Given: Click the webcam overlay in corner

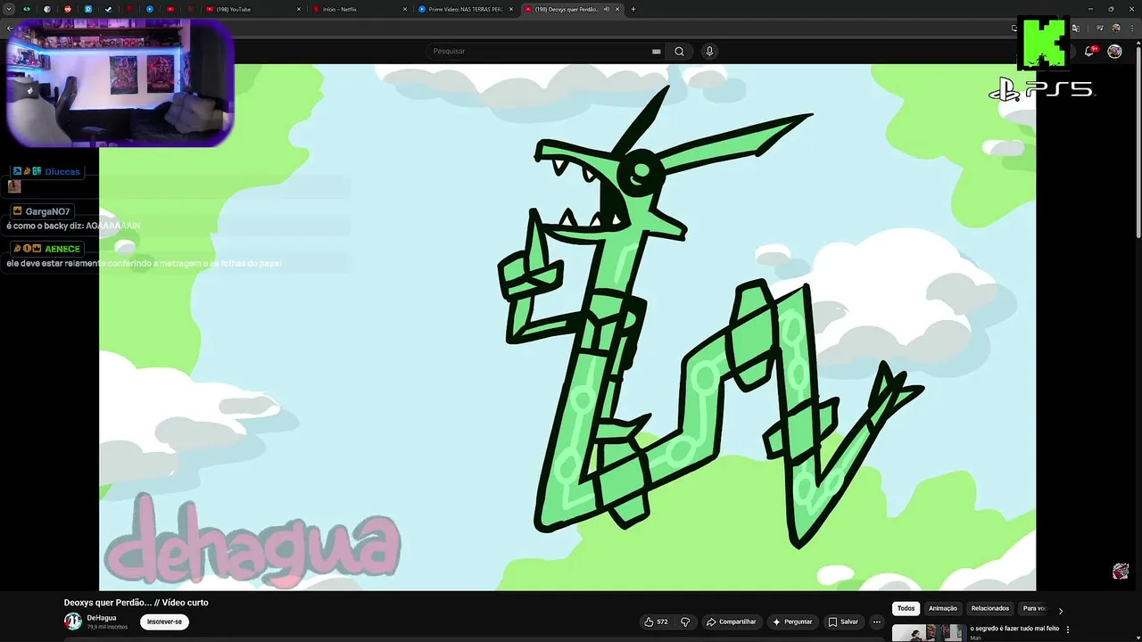Looking at the screenshot, I should click(x=120, y=83).
